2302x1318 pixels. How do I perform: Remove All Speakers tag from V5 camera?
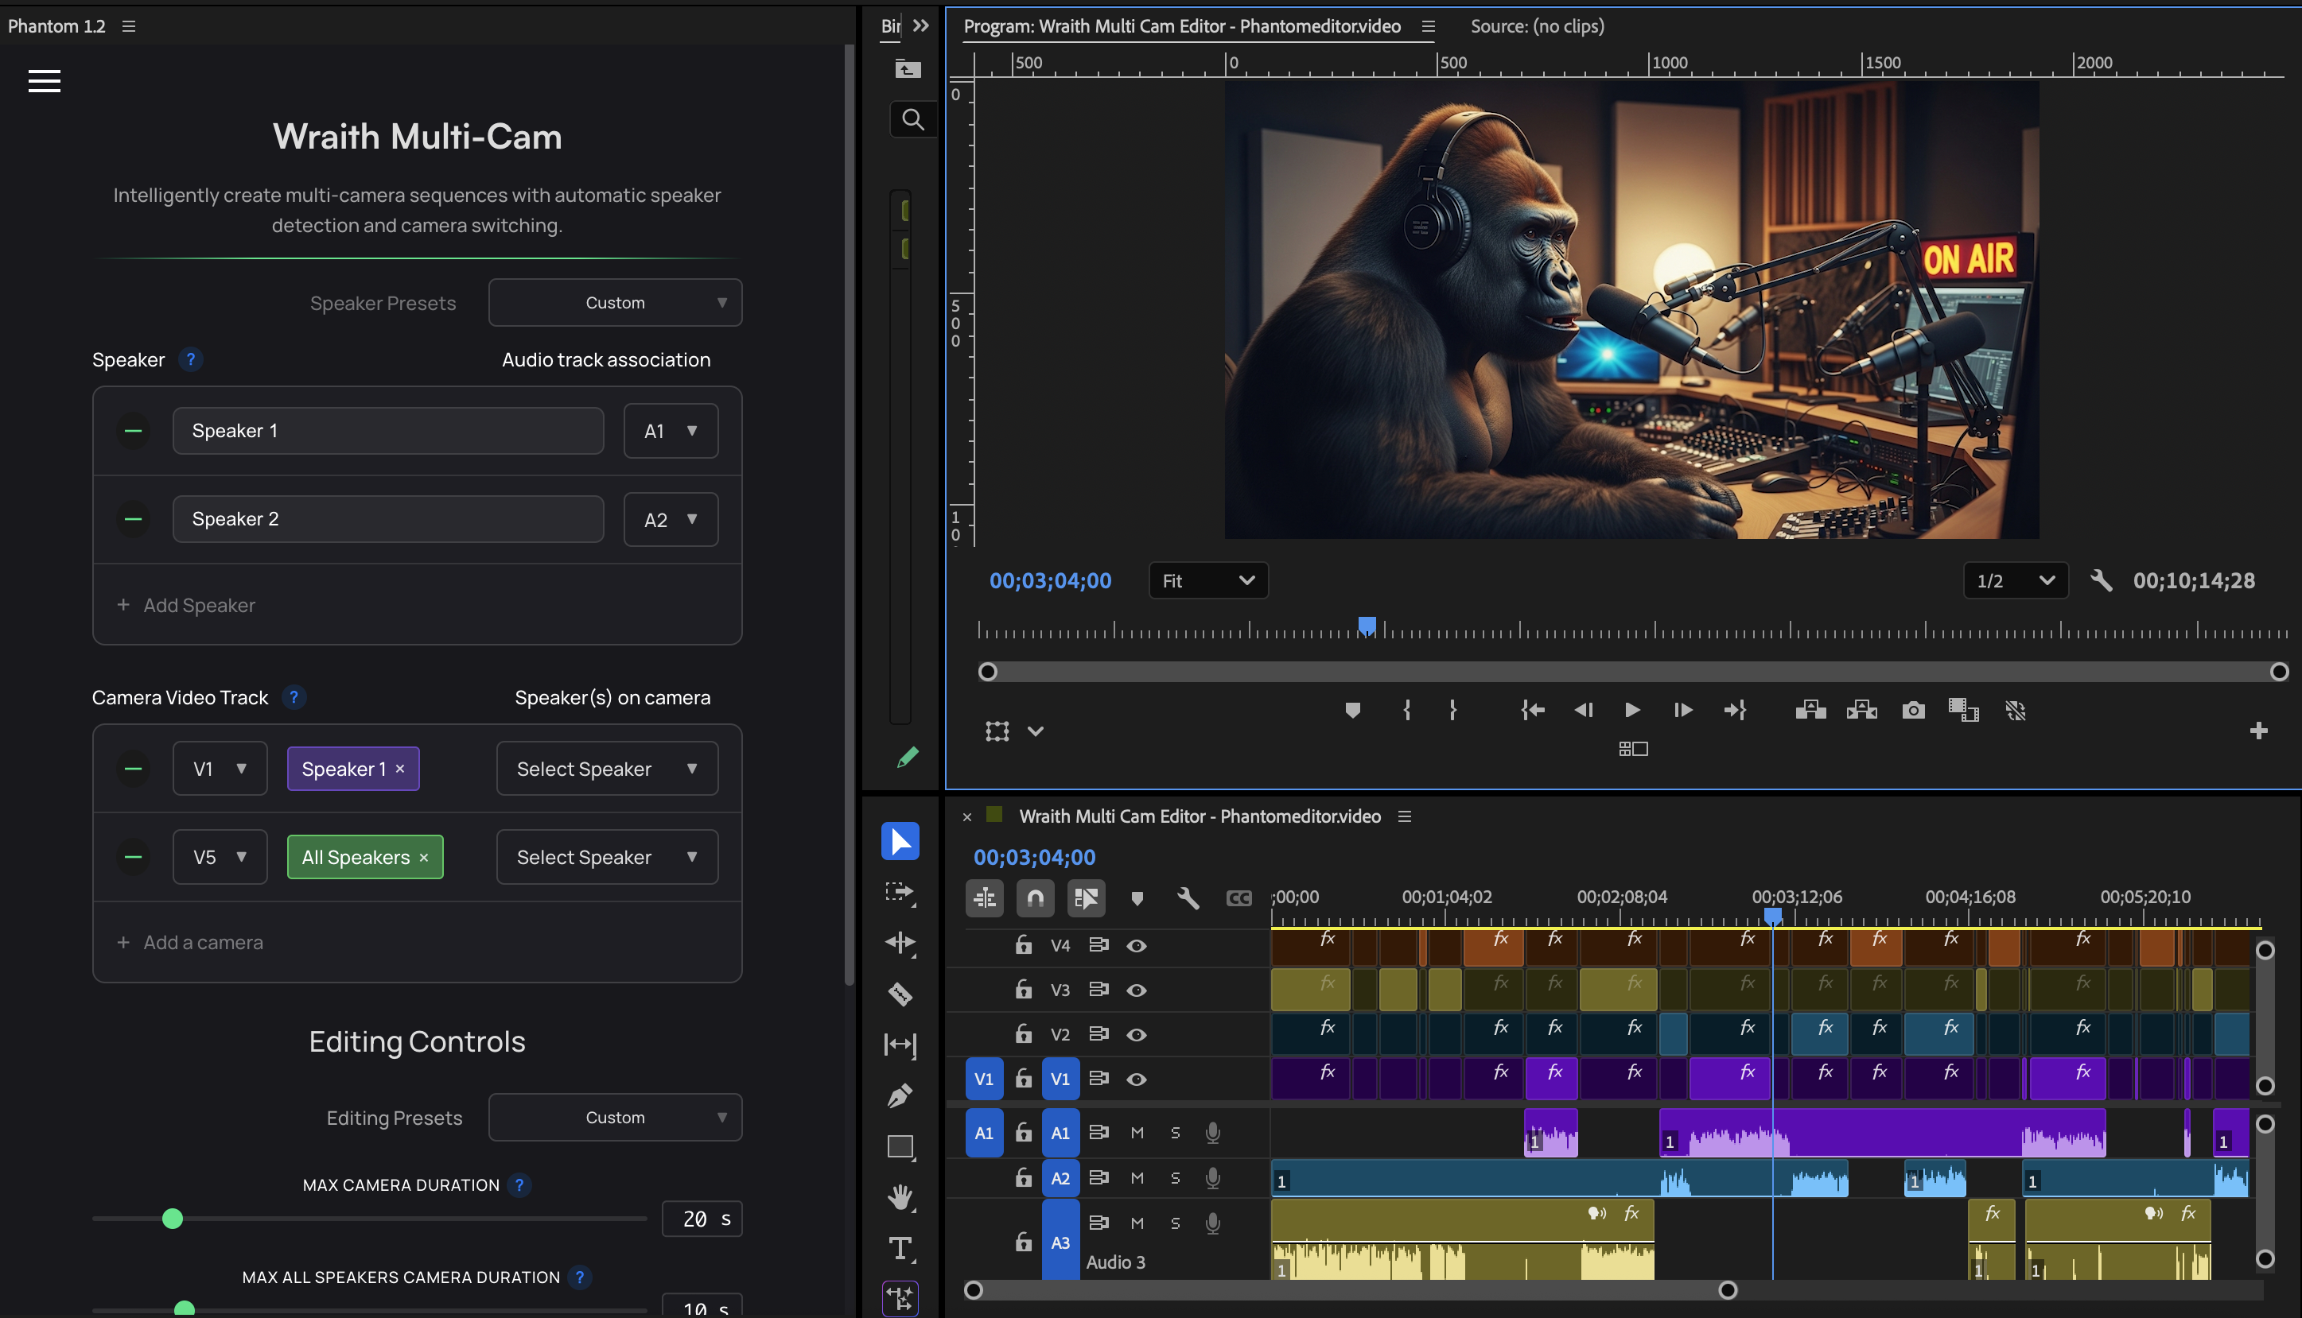(x=424, y=857)
